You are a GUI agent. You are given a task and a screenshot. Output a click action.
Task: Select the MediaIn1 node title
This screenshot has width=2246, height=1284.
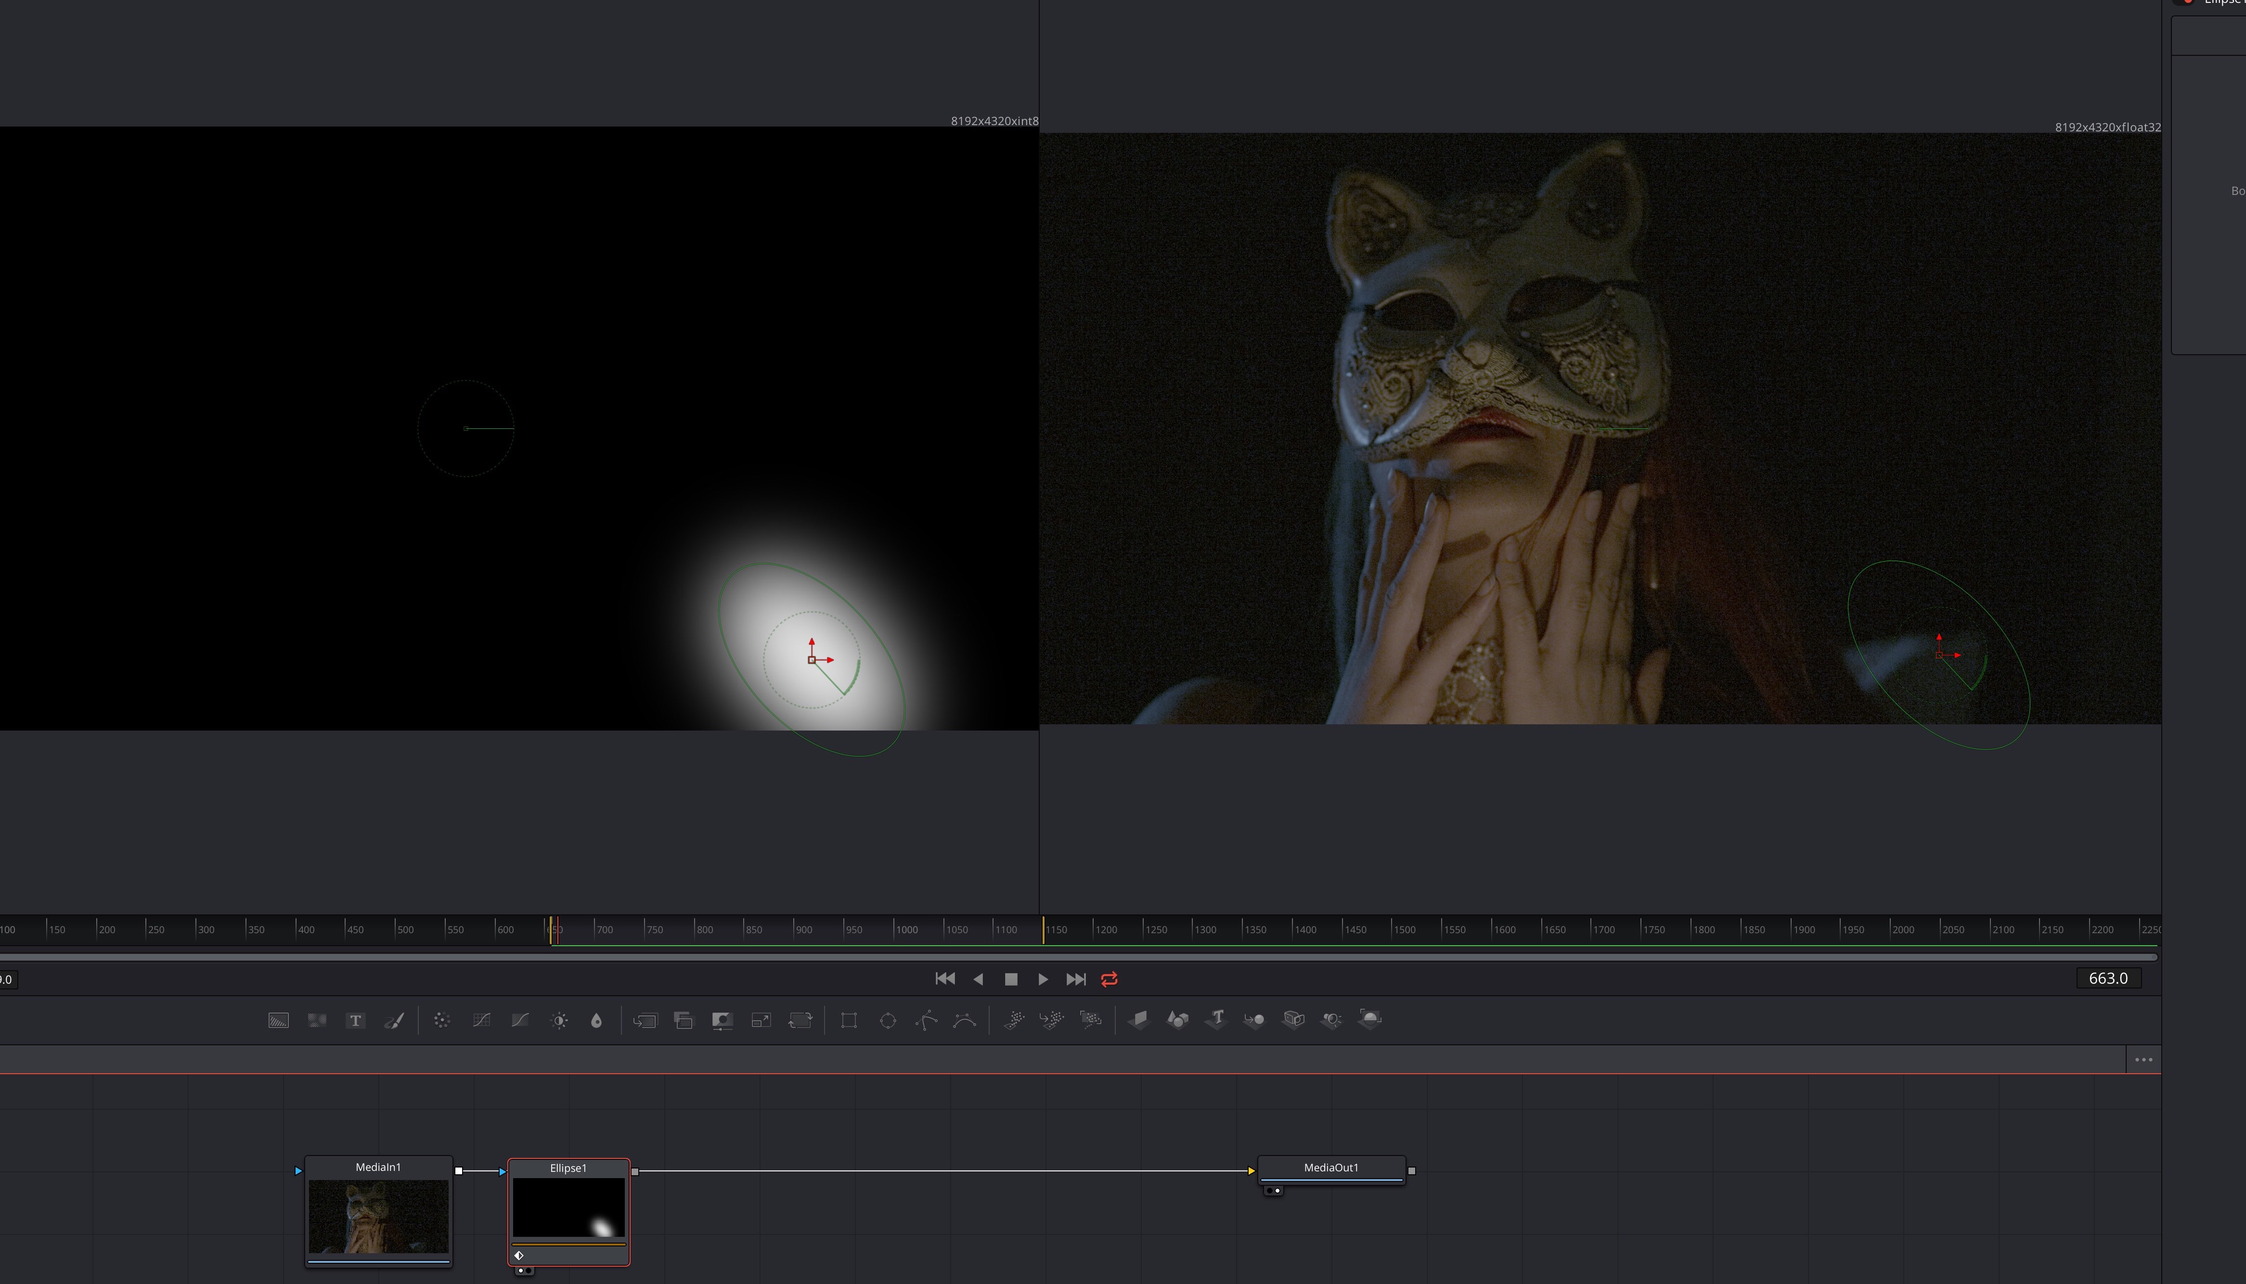[378, 1168]
